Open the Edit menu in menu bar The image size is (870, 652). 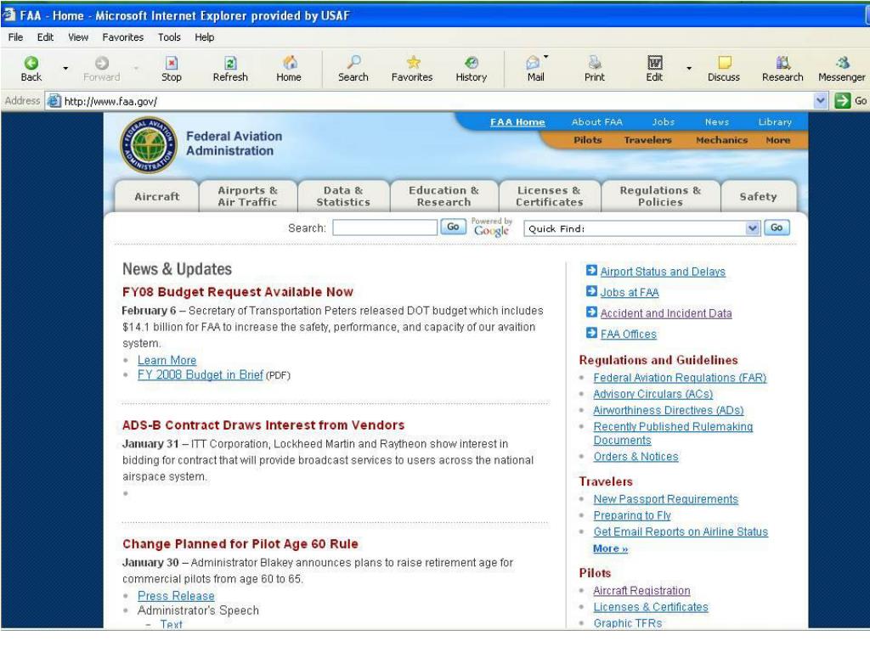[x=45, y=37]
